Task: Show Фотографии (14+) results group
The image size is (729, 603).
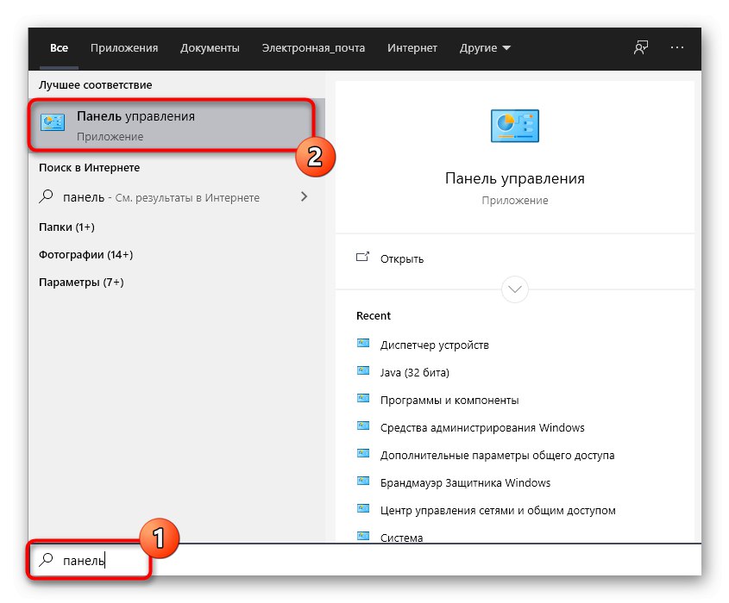Action: click(x=85, y=254)
